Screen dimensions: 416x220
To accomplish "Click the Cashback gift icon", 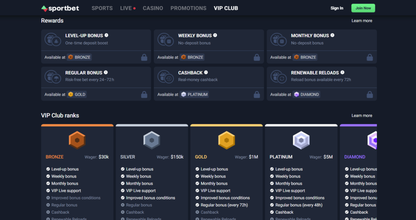I will [x=166, y=77].
